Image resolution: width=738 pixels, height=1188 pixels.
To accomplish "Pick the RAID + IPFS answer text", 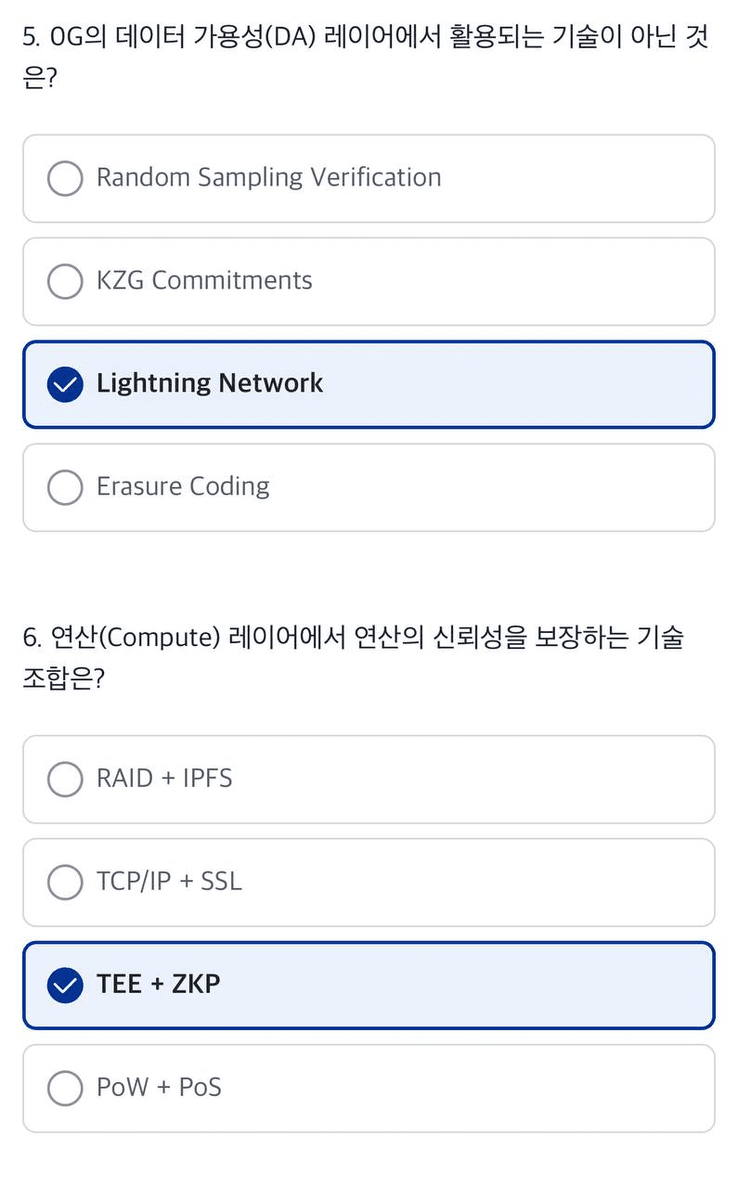I will pos(164,778).
